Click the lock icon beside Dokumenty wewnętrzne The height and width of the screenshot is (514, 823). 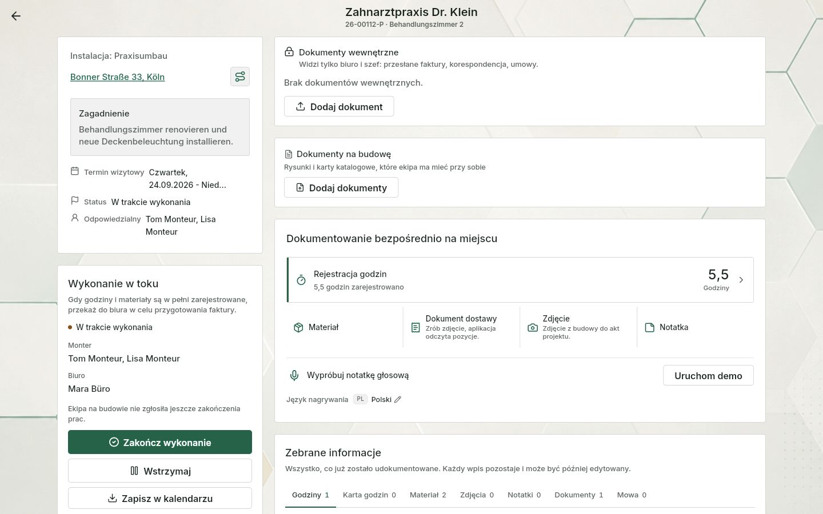(289, 52)
